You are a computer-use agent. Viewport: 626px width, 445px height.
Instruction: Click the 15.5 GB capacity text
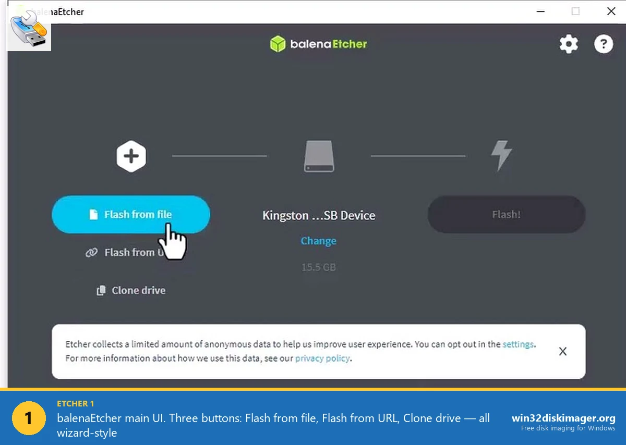click(x=318, y=267)
